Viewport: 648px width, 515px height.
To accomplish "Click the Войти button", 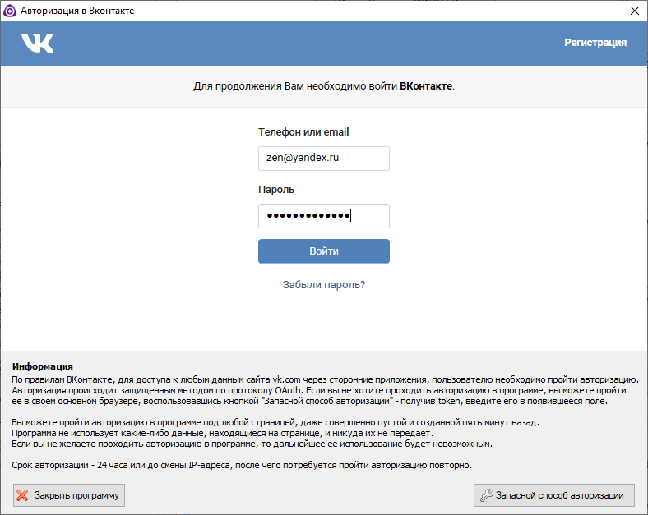I will [x=323, y=251].
